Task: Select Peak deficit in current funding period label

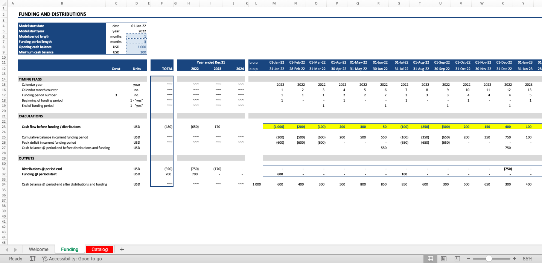Action: (49, 143)
